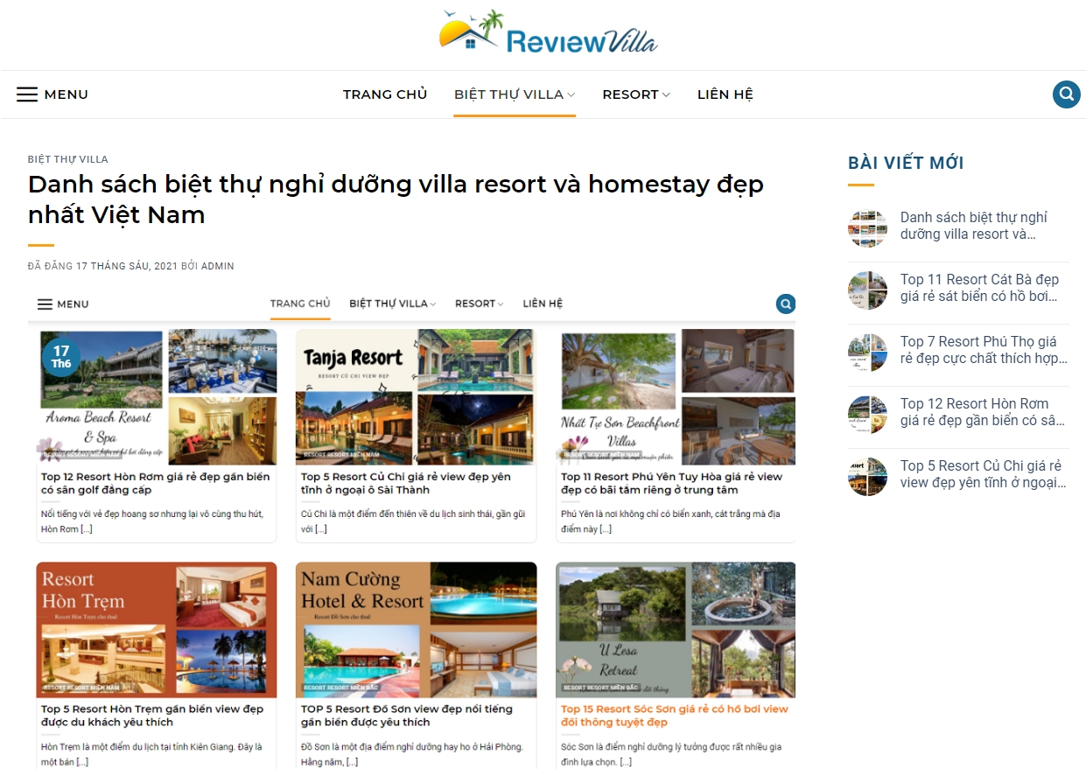Open Top 15 Resort Sóc Sơn article link
Viewport: 1086px width, 769px height.
(x=675, y=716)
